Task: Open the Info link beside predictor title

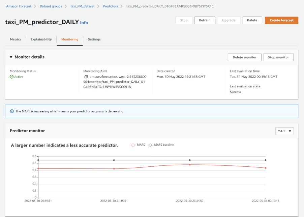Action: 84,23
